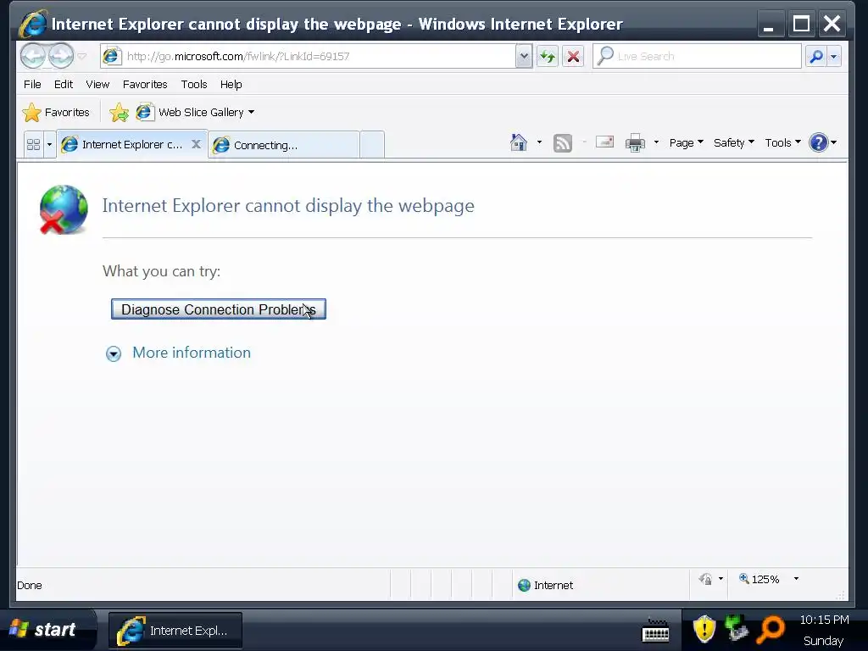Open Favorites center star button

point(56,113)
